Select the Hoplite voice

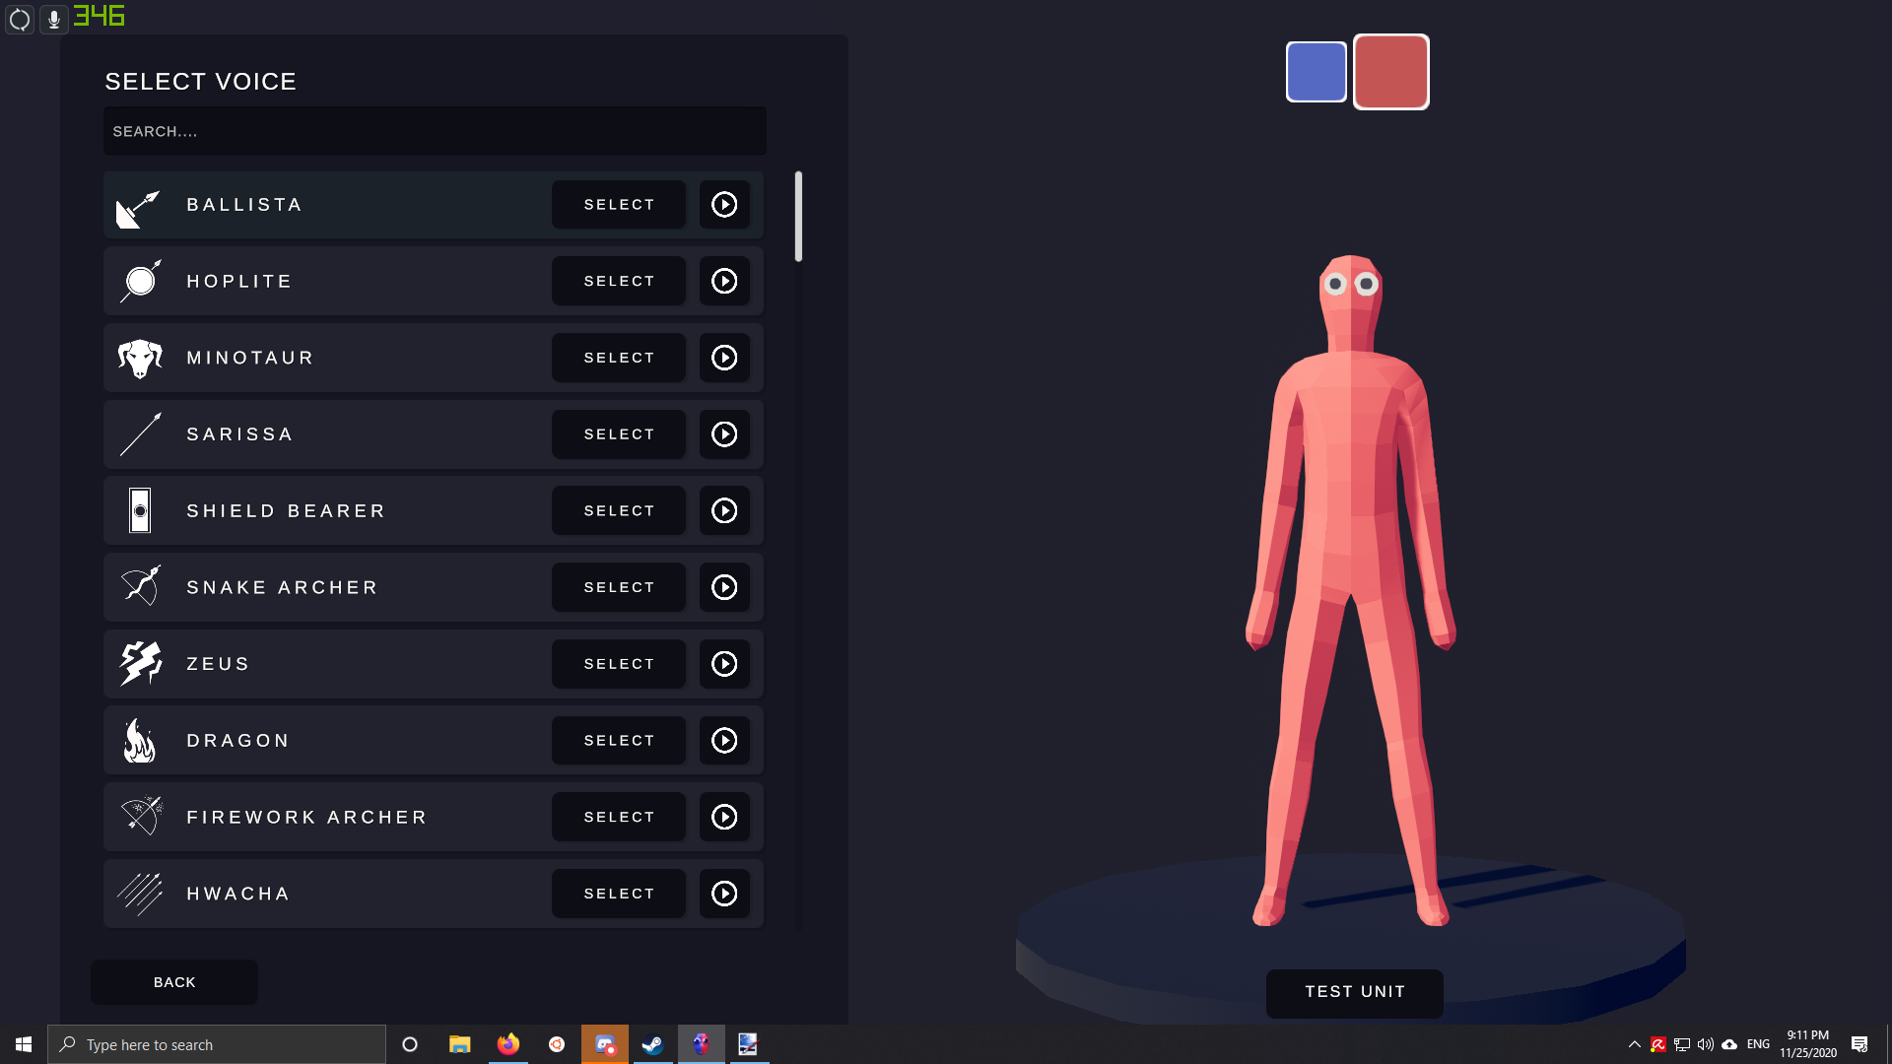coord(619,282)
